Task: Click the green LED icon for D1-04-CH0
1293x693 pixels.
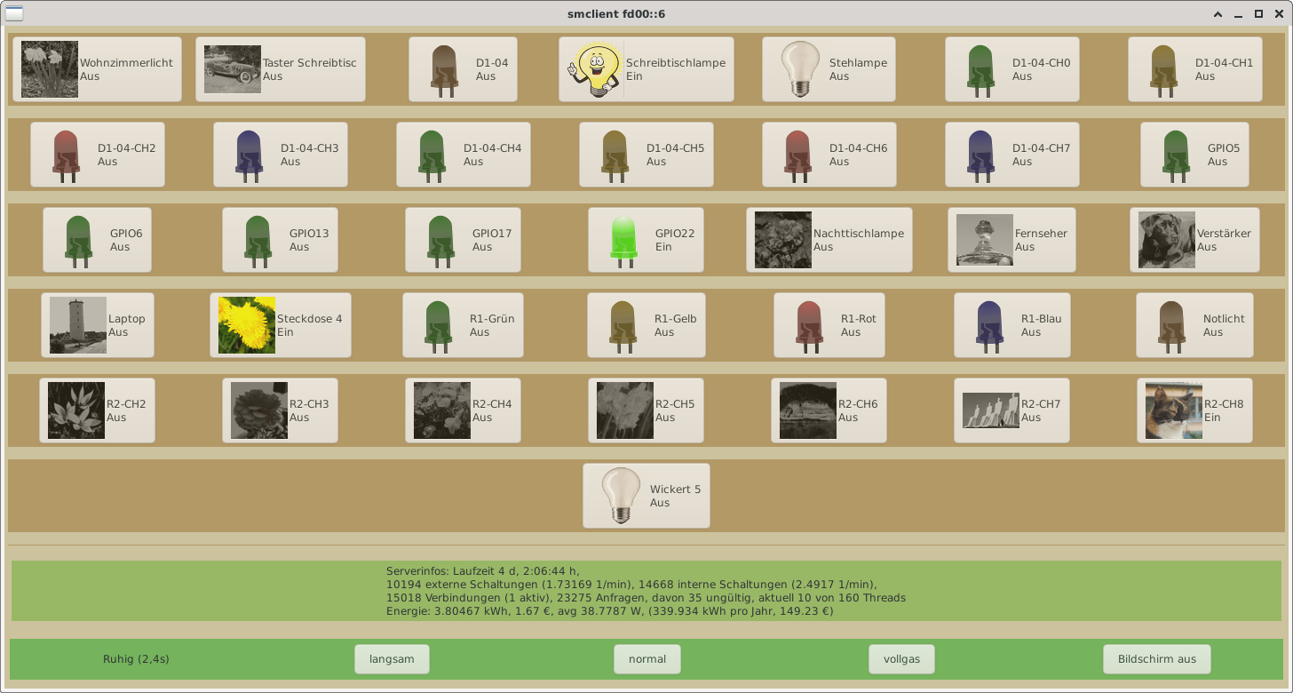Action: [x=980, y=69]
